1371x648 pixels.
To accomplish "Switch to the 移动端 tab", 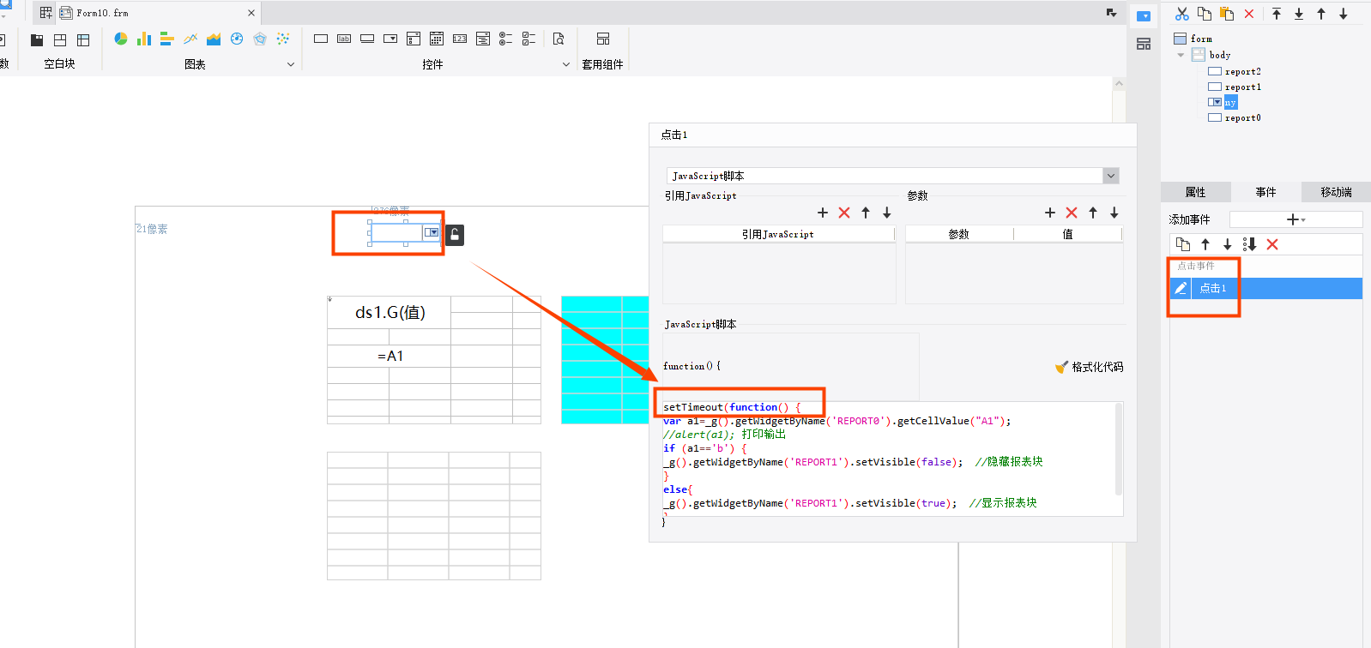I will pyautogui.click(x=1336, y=192).
